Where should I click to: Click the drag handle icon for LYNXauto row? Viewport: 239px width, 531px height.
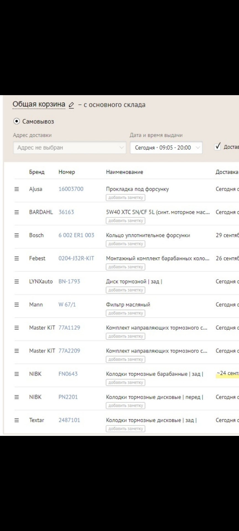17,282
